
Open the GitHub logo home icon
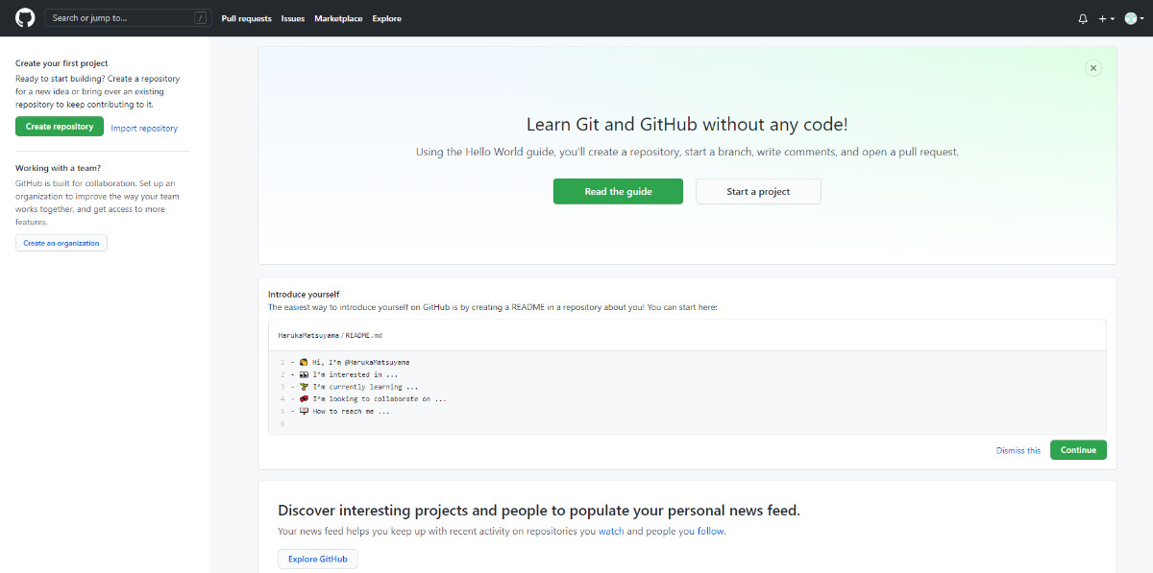(25, 18)
